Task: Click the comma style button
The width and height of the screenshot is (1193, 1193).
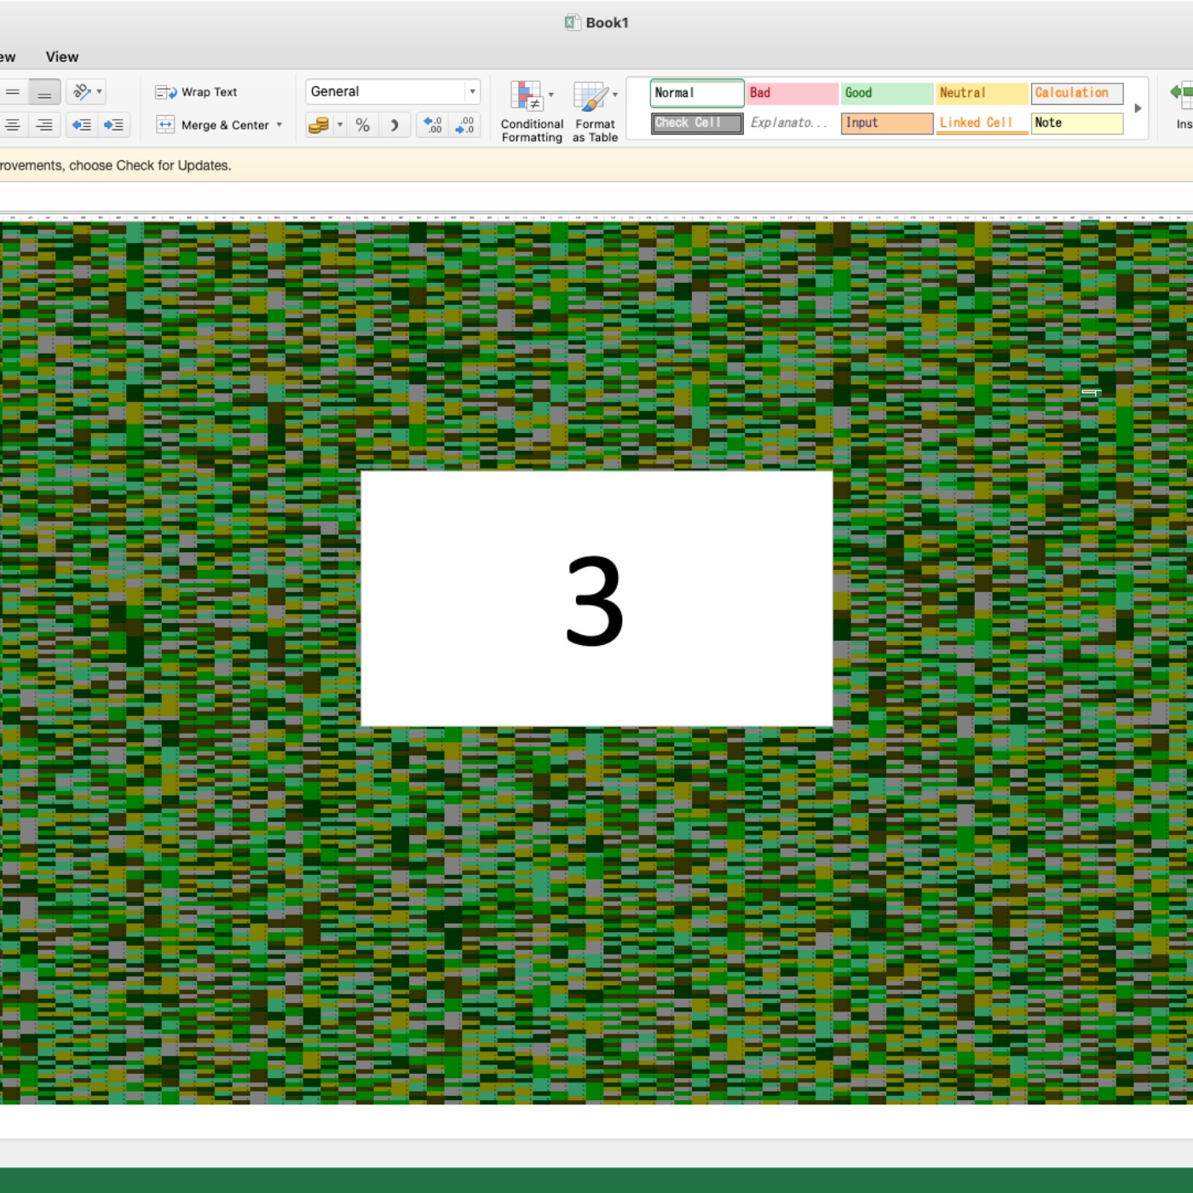Action: pos(394,125)
